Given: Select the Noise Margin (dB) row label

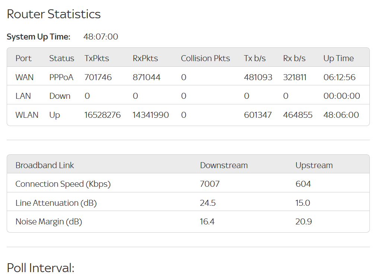Looking at the screenshot, I should tap(49, 222).
